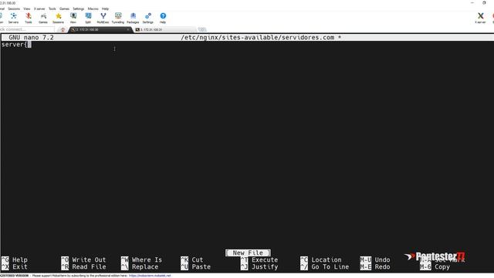Click the Split toolbar icon
This screenshot has width=494, height=278.
88,18
